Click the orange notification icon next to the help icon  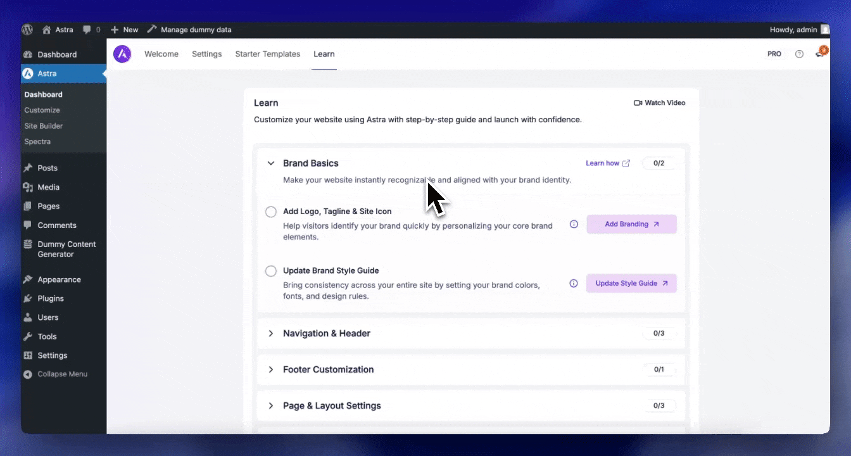tap(821, 52)
